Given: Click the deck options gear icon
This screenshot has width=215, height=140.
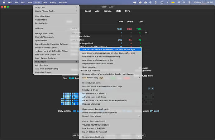Looking at the screenshot, I should 146,32.
